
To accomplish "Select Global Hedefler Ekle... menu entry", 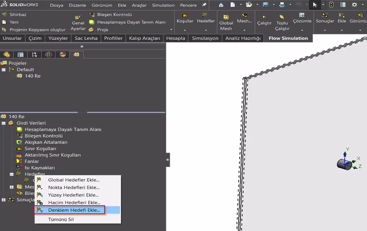I will [78, 180].
